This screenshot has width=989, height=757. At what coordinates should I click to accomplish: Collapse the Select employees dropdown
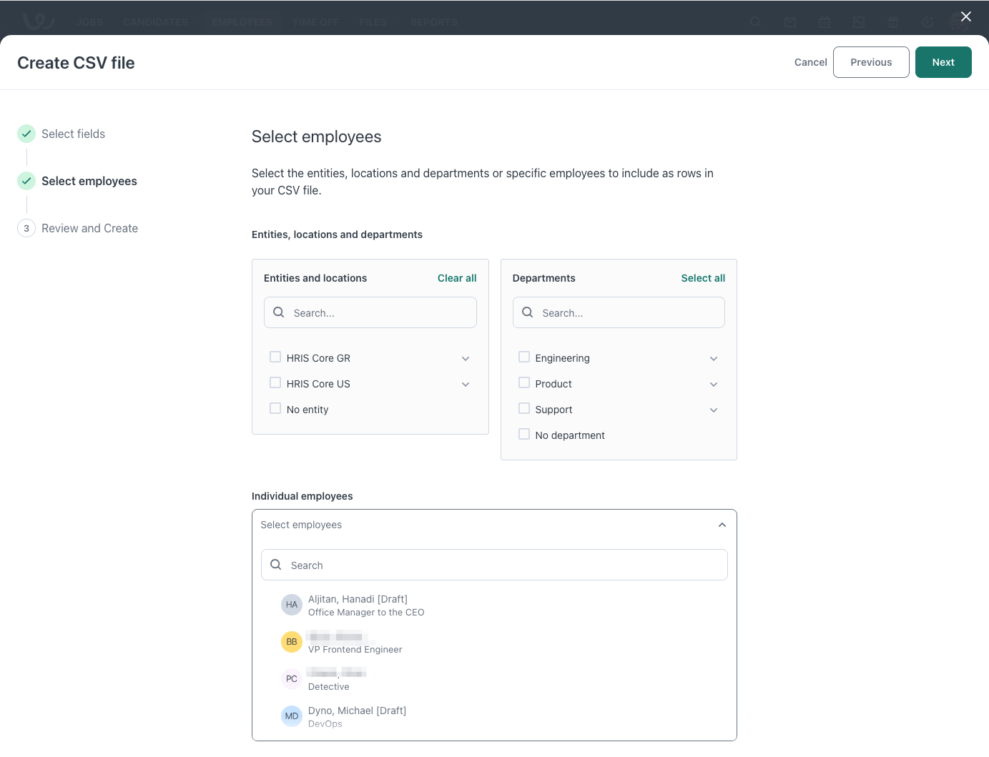(722, 525)
